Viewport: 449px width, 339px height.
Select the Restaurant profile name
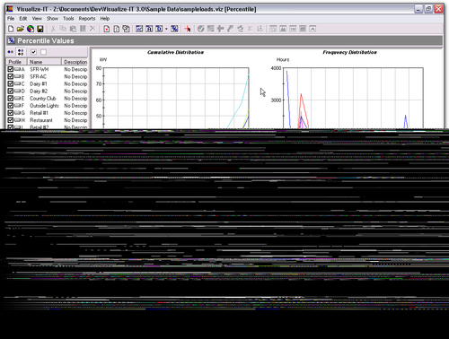coord(41,120)
